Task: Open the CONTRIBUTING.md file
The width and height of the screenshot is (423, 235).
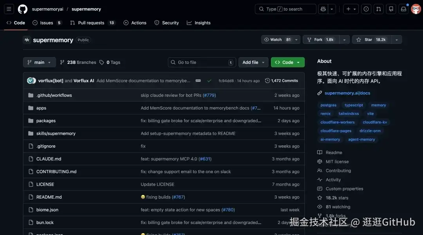Action: click(x=56, y=172)
